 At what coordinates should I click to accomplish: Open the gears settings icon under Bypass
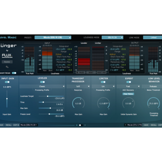click(x=7, y=67)
